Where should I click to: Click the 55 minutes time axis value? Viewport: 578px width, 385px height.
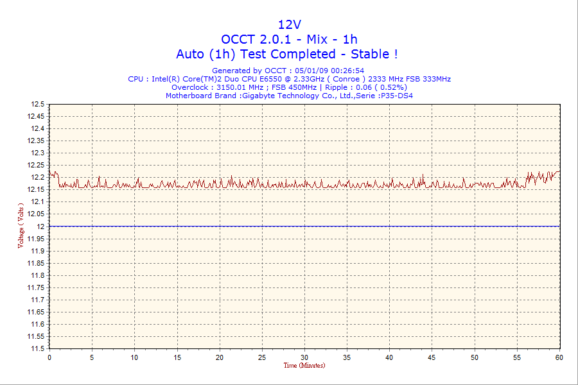coord(517,357)
